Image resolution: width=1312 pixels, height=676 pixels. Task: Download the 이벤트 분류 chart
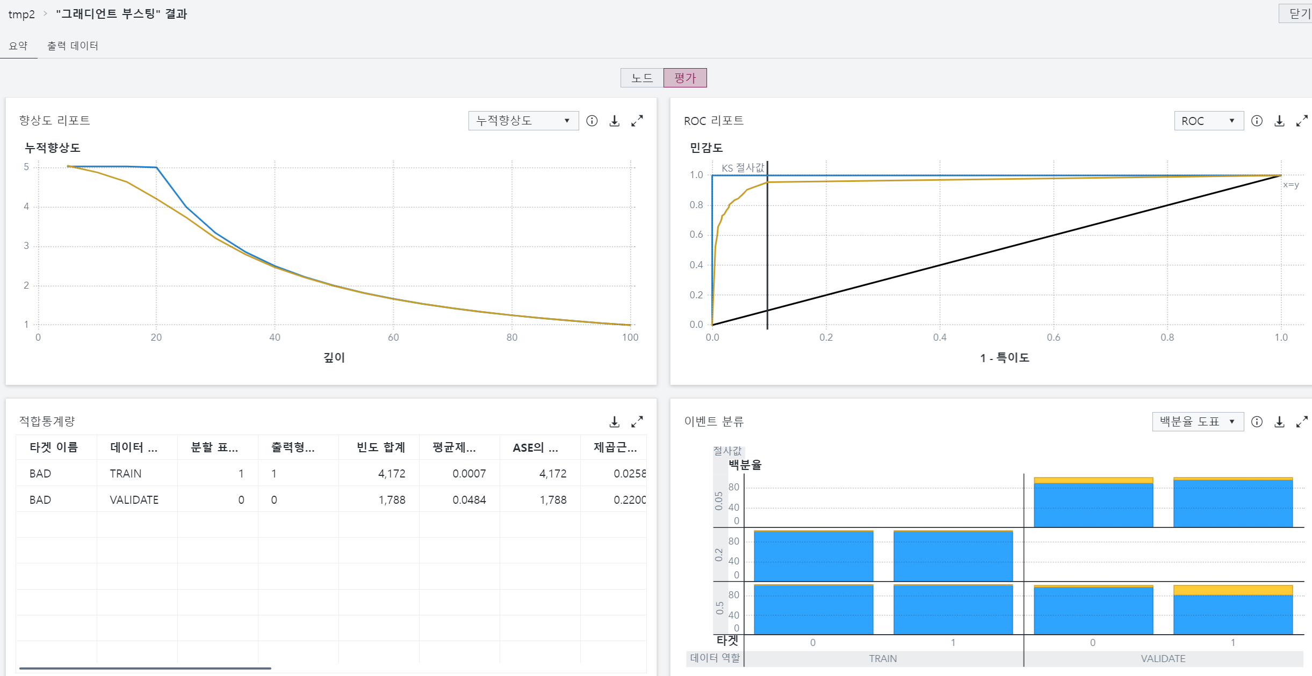[1279, 422]
